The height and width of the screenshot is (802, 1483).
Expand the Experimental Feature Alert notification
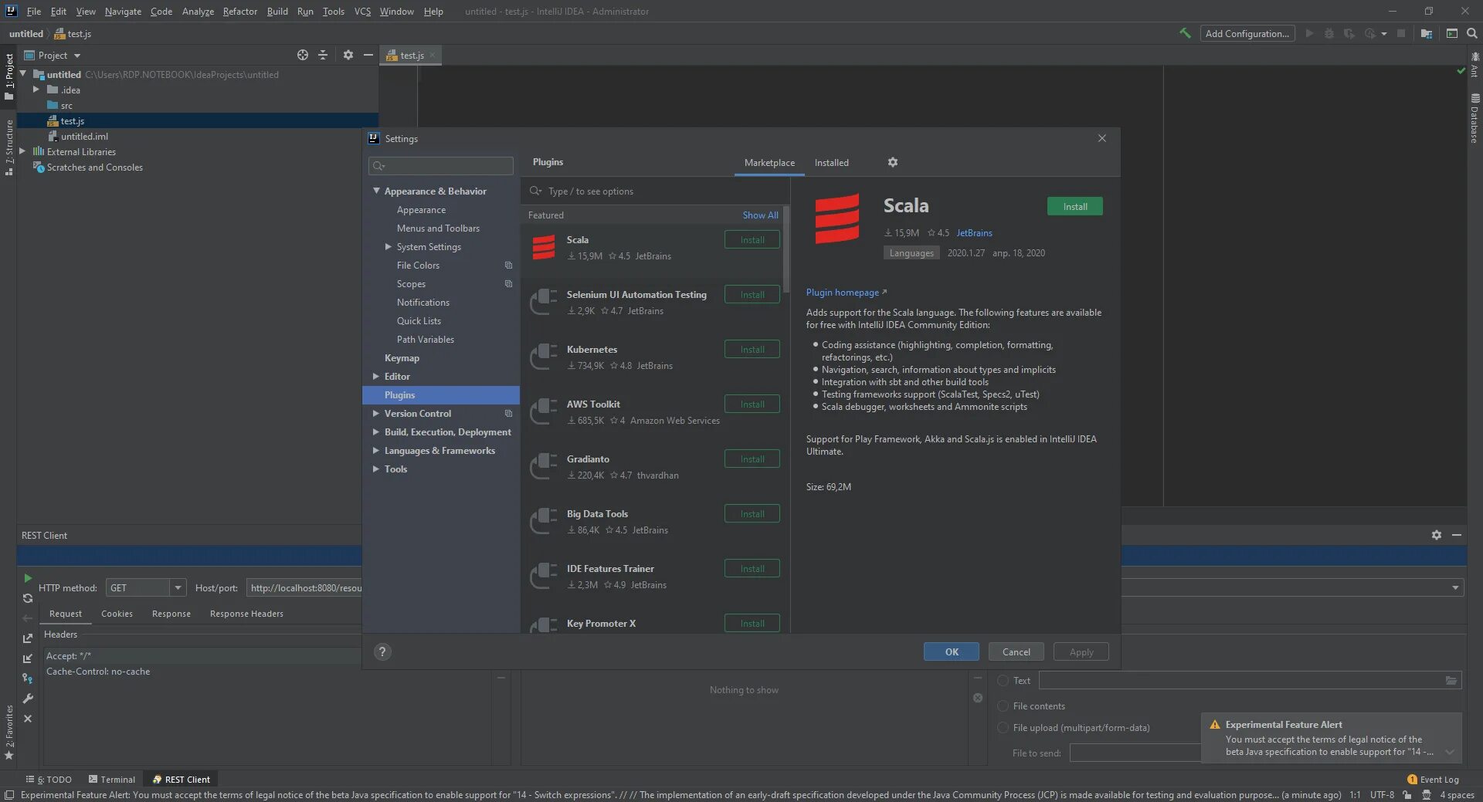(1449, 752)
